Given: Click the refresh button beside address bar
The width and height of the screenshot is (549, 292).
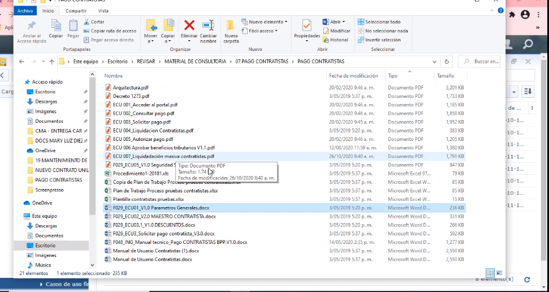Looking at the screenshot, I should (447, 61).
